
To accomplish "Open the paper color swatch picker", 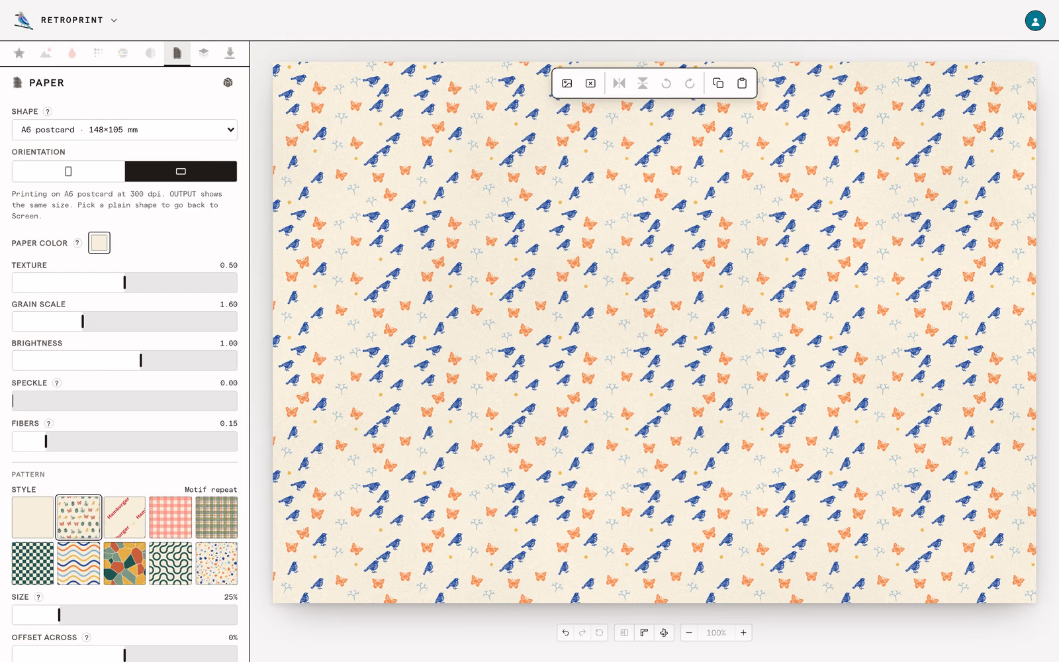I will pyautogui.click(x=99, y=243).
